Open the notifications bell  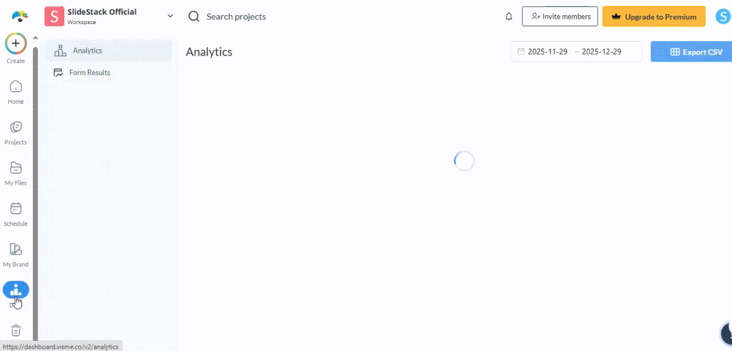tap(509, 16)
